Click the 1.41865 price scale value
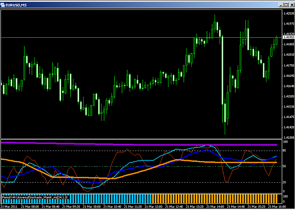 pyautogui.click(x=289, y=44)
